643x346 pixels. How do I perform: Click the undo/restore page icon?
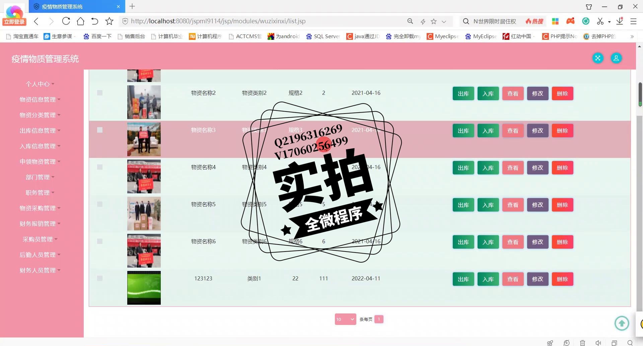pos(95,21)
